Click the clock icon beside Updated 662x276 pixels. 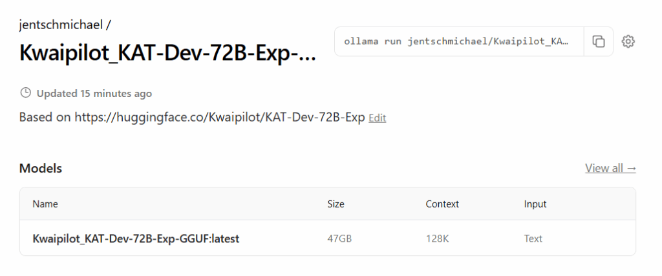(x=25, y=93)
